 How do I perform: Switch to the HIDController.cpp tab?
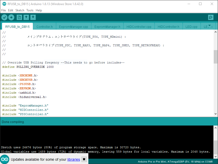pos(139,27)
